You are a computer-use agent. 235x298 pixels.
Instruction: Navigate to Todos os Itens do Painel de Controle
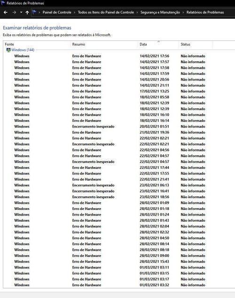pyautogui.click(x=106, y=12)
